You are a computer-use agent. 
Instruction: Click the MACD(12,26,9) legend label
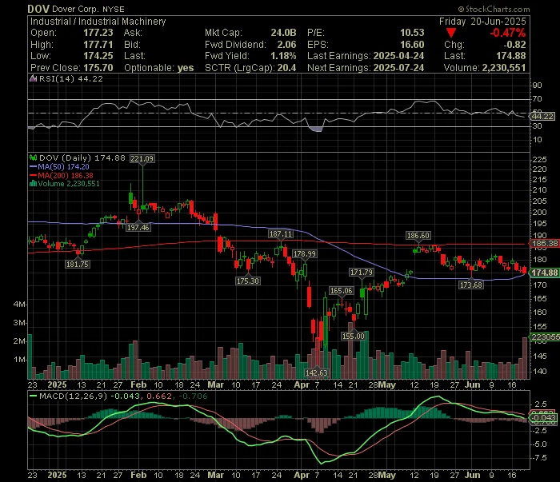click(x=74, y=396)
